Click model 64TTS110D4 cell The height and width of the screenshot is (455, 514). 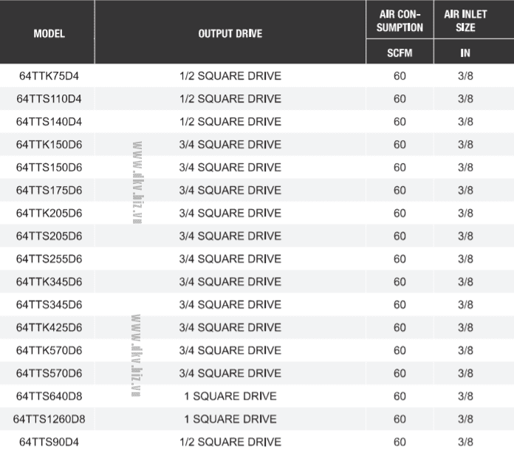[49, 99]
